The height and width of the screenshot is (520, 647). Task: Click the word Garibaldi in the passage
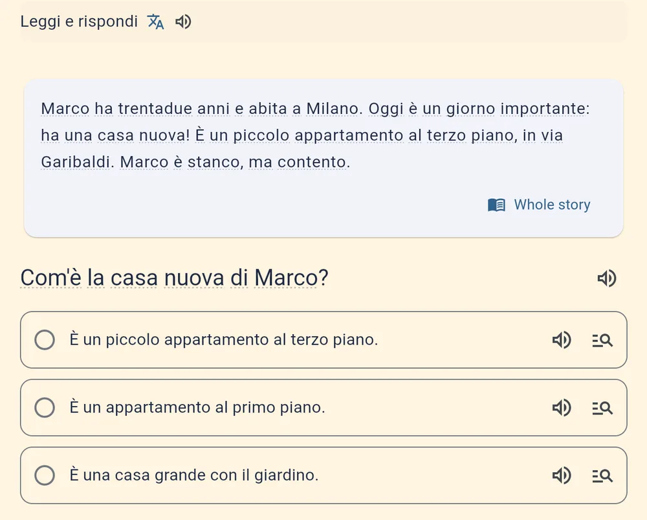pos(77,162)
